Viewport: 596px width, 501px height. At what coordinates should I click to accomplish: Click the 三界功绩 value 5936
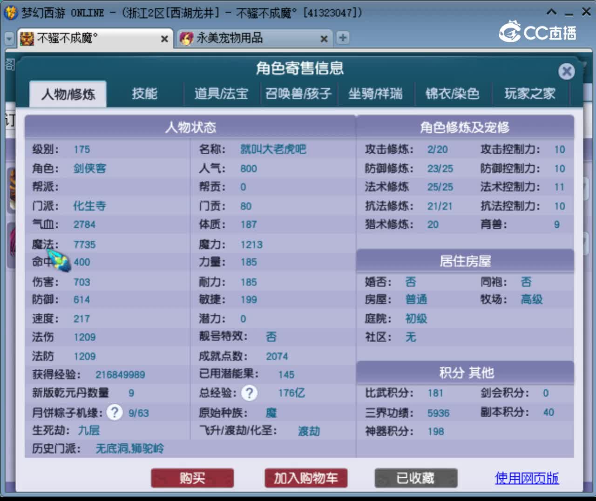(439, 413)
